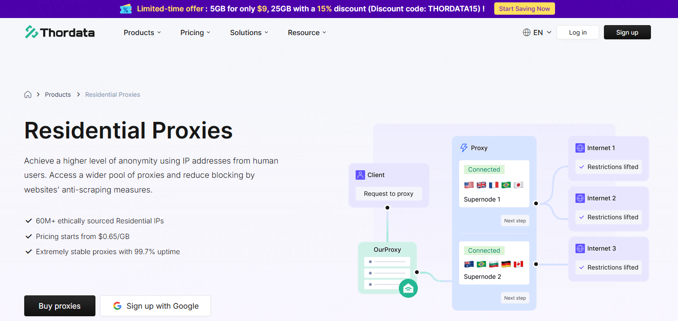Click checkmark beside 99.7% uptime
The height and width of the screenshot is (321, 678).
[28, 252]
